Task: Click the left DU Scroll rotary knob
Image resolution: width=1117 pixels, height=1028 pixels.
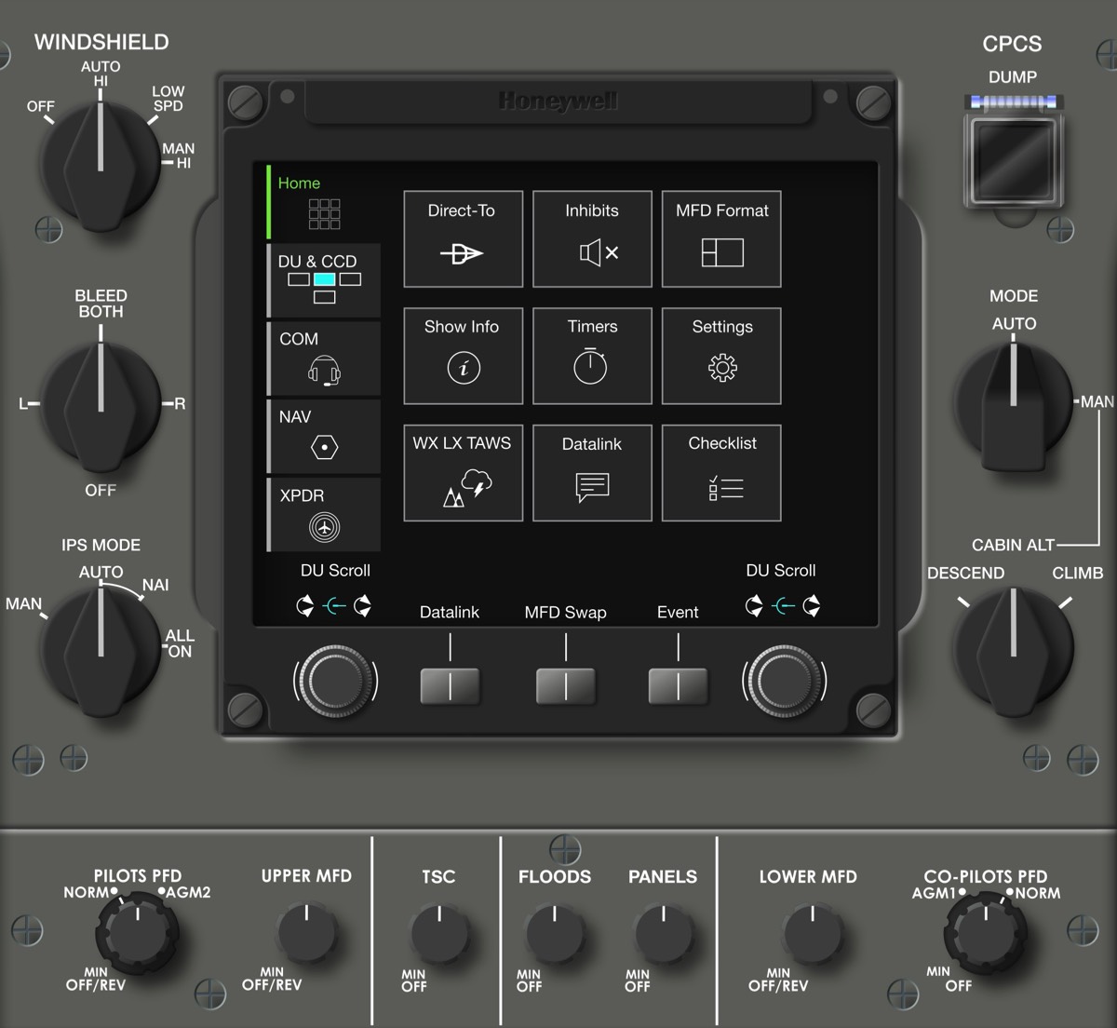Action: coord(335,683)
